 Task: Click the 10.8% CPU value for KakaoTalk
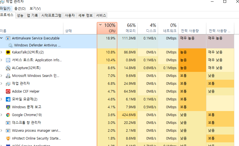point(111,52)
